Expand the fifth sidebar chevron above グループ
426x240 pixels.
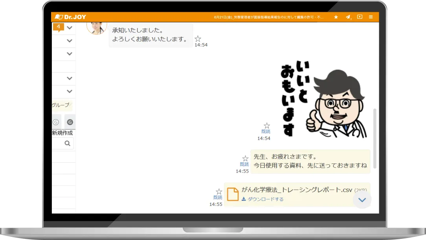(x=70, y=91)
